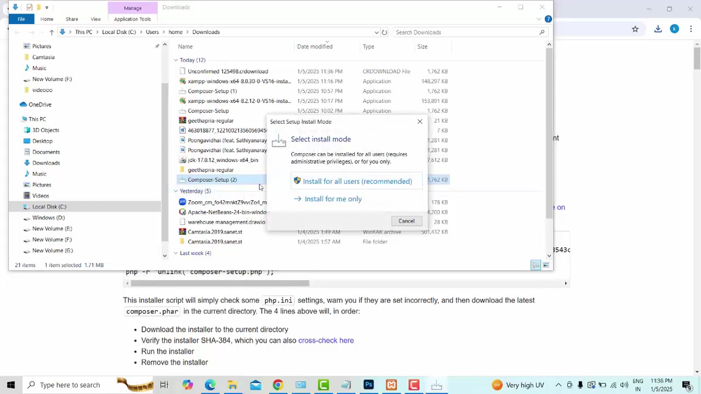The width and height of the screenshot is (701, 394).
Task: Open the File tab in Explorer
Action: click(21, 19)
